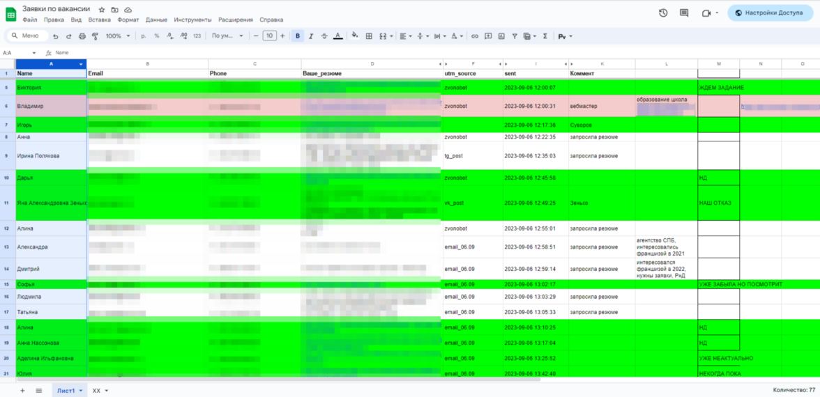
Task: Open the font family dropdown
Action: pos(227,36)
